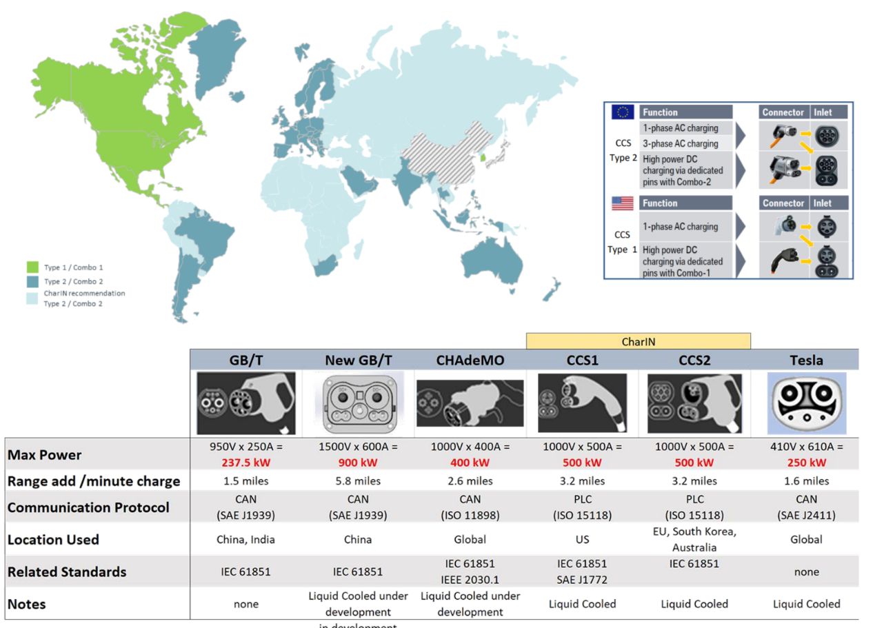
Task: Open the New GB/T connector picture
Action: (x=358, y=404)
